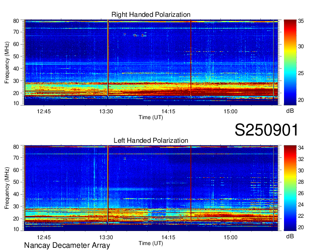Image resolution: width=309 pixels, height=251 pixels.
Task: Click the 10 MHz tick on Right Handed plot
Action: 16,103
